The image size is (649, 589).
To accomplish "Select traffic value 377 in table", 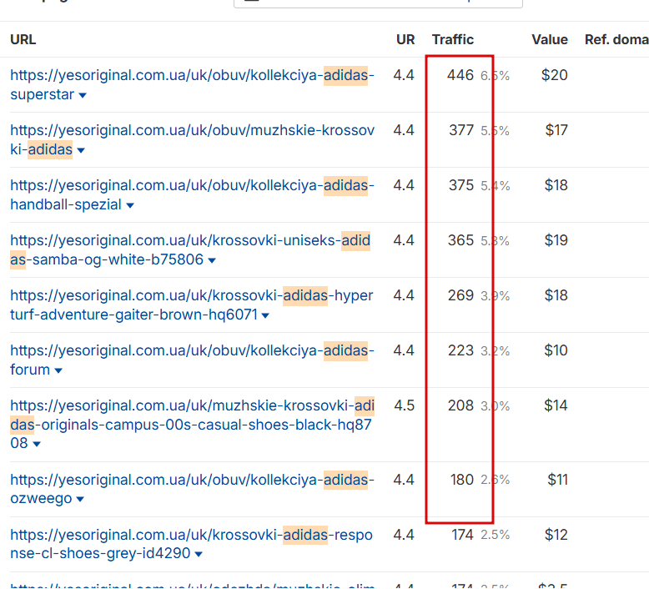I will tap(461, 130).
